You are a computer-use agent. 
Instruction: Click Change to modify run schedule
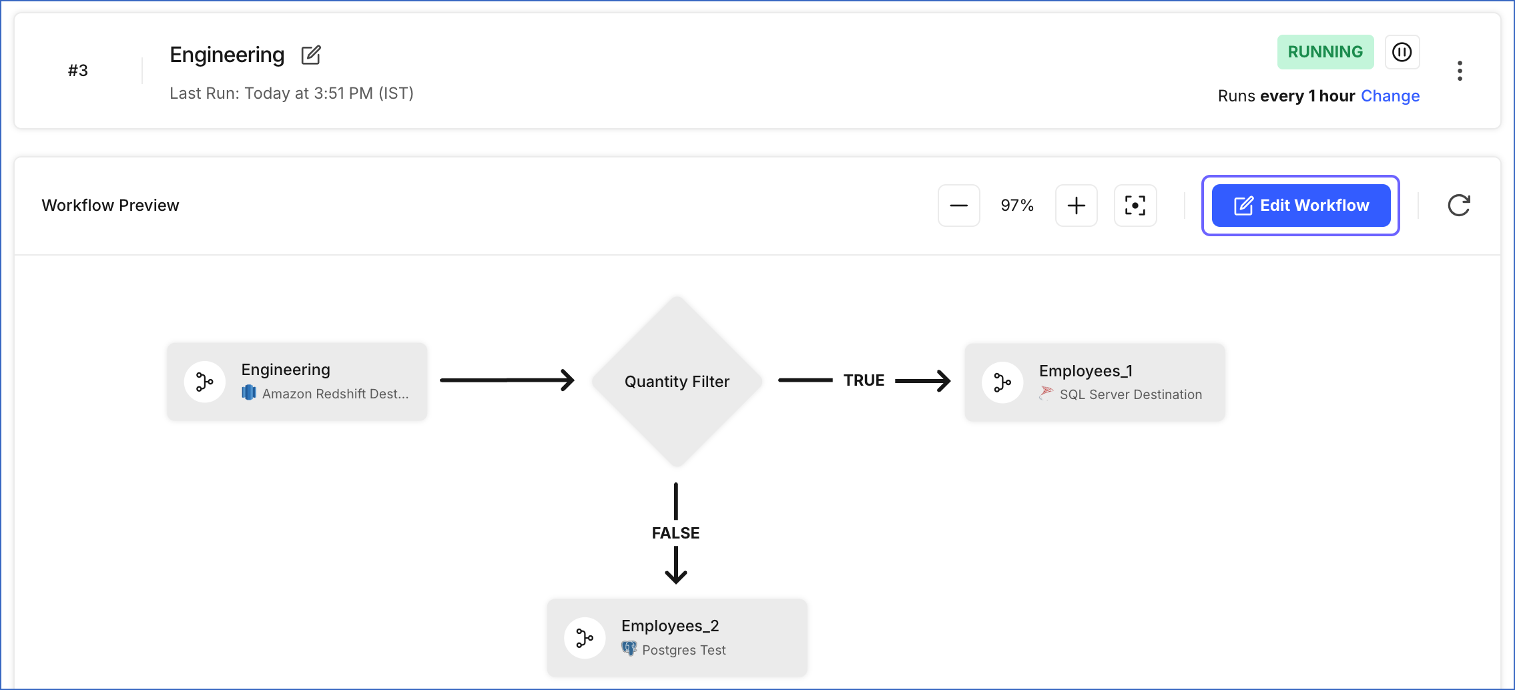[1392, 95]
